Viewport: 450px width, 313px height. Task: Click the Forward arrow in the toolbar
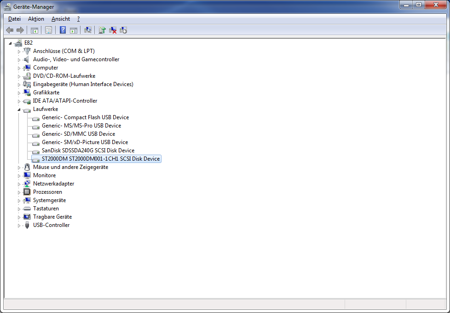(x=20, y=30)
